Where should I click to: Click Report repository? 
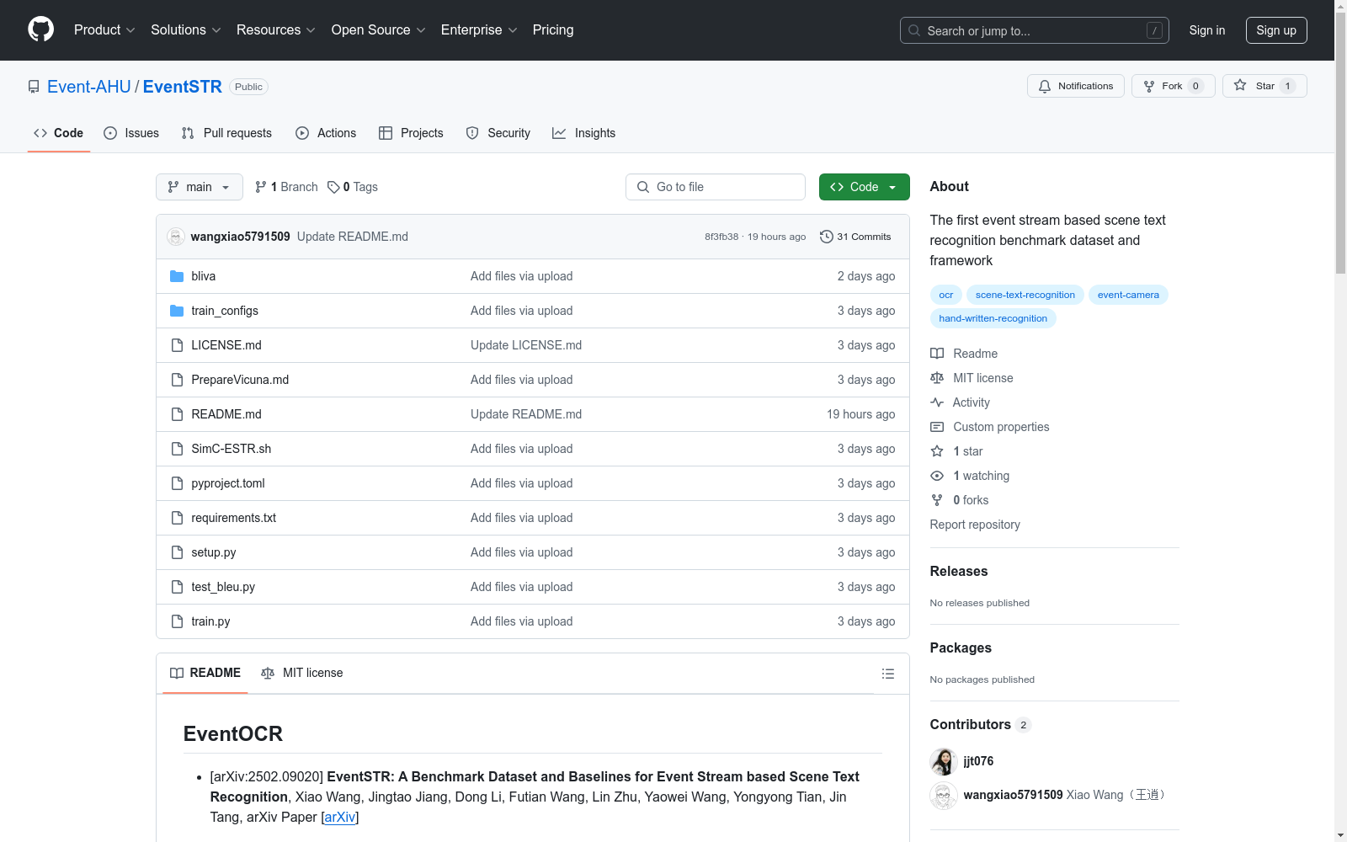(x=975, y=525)
